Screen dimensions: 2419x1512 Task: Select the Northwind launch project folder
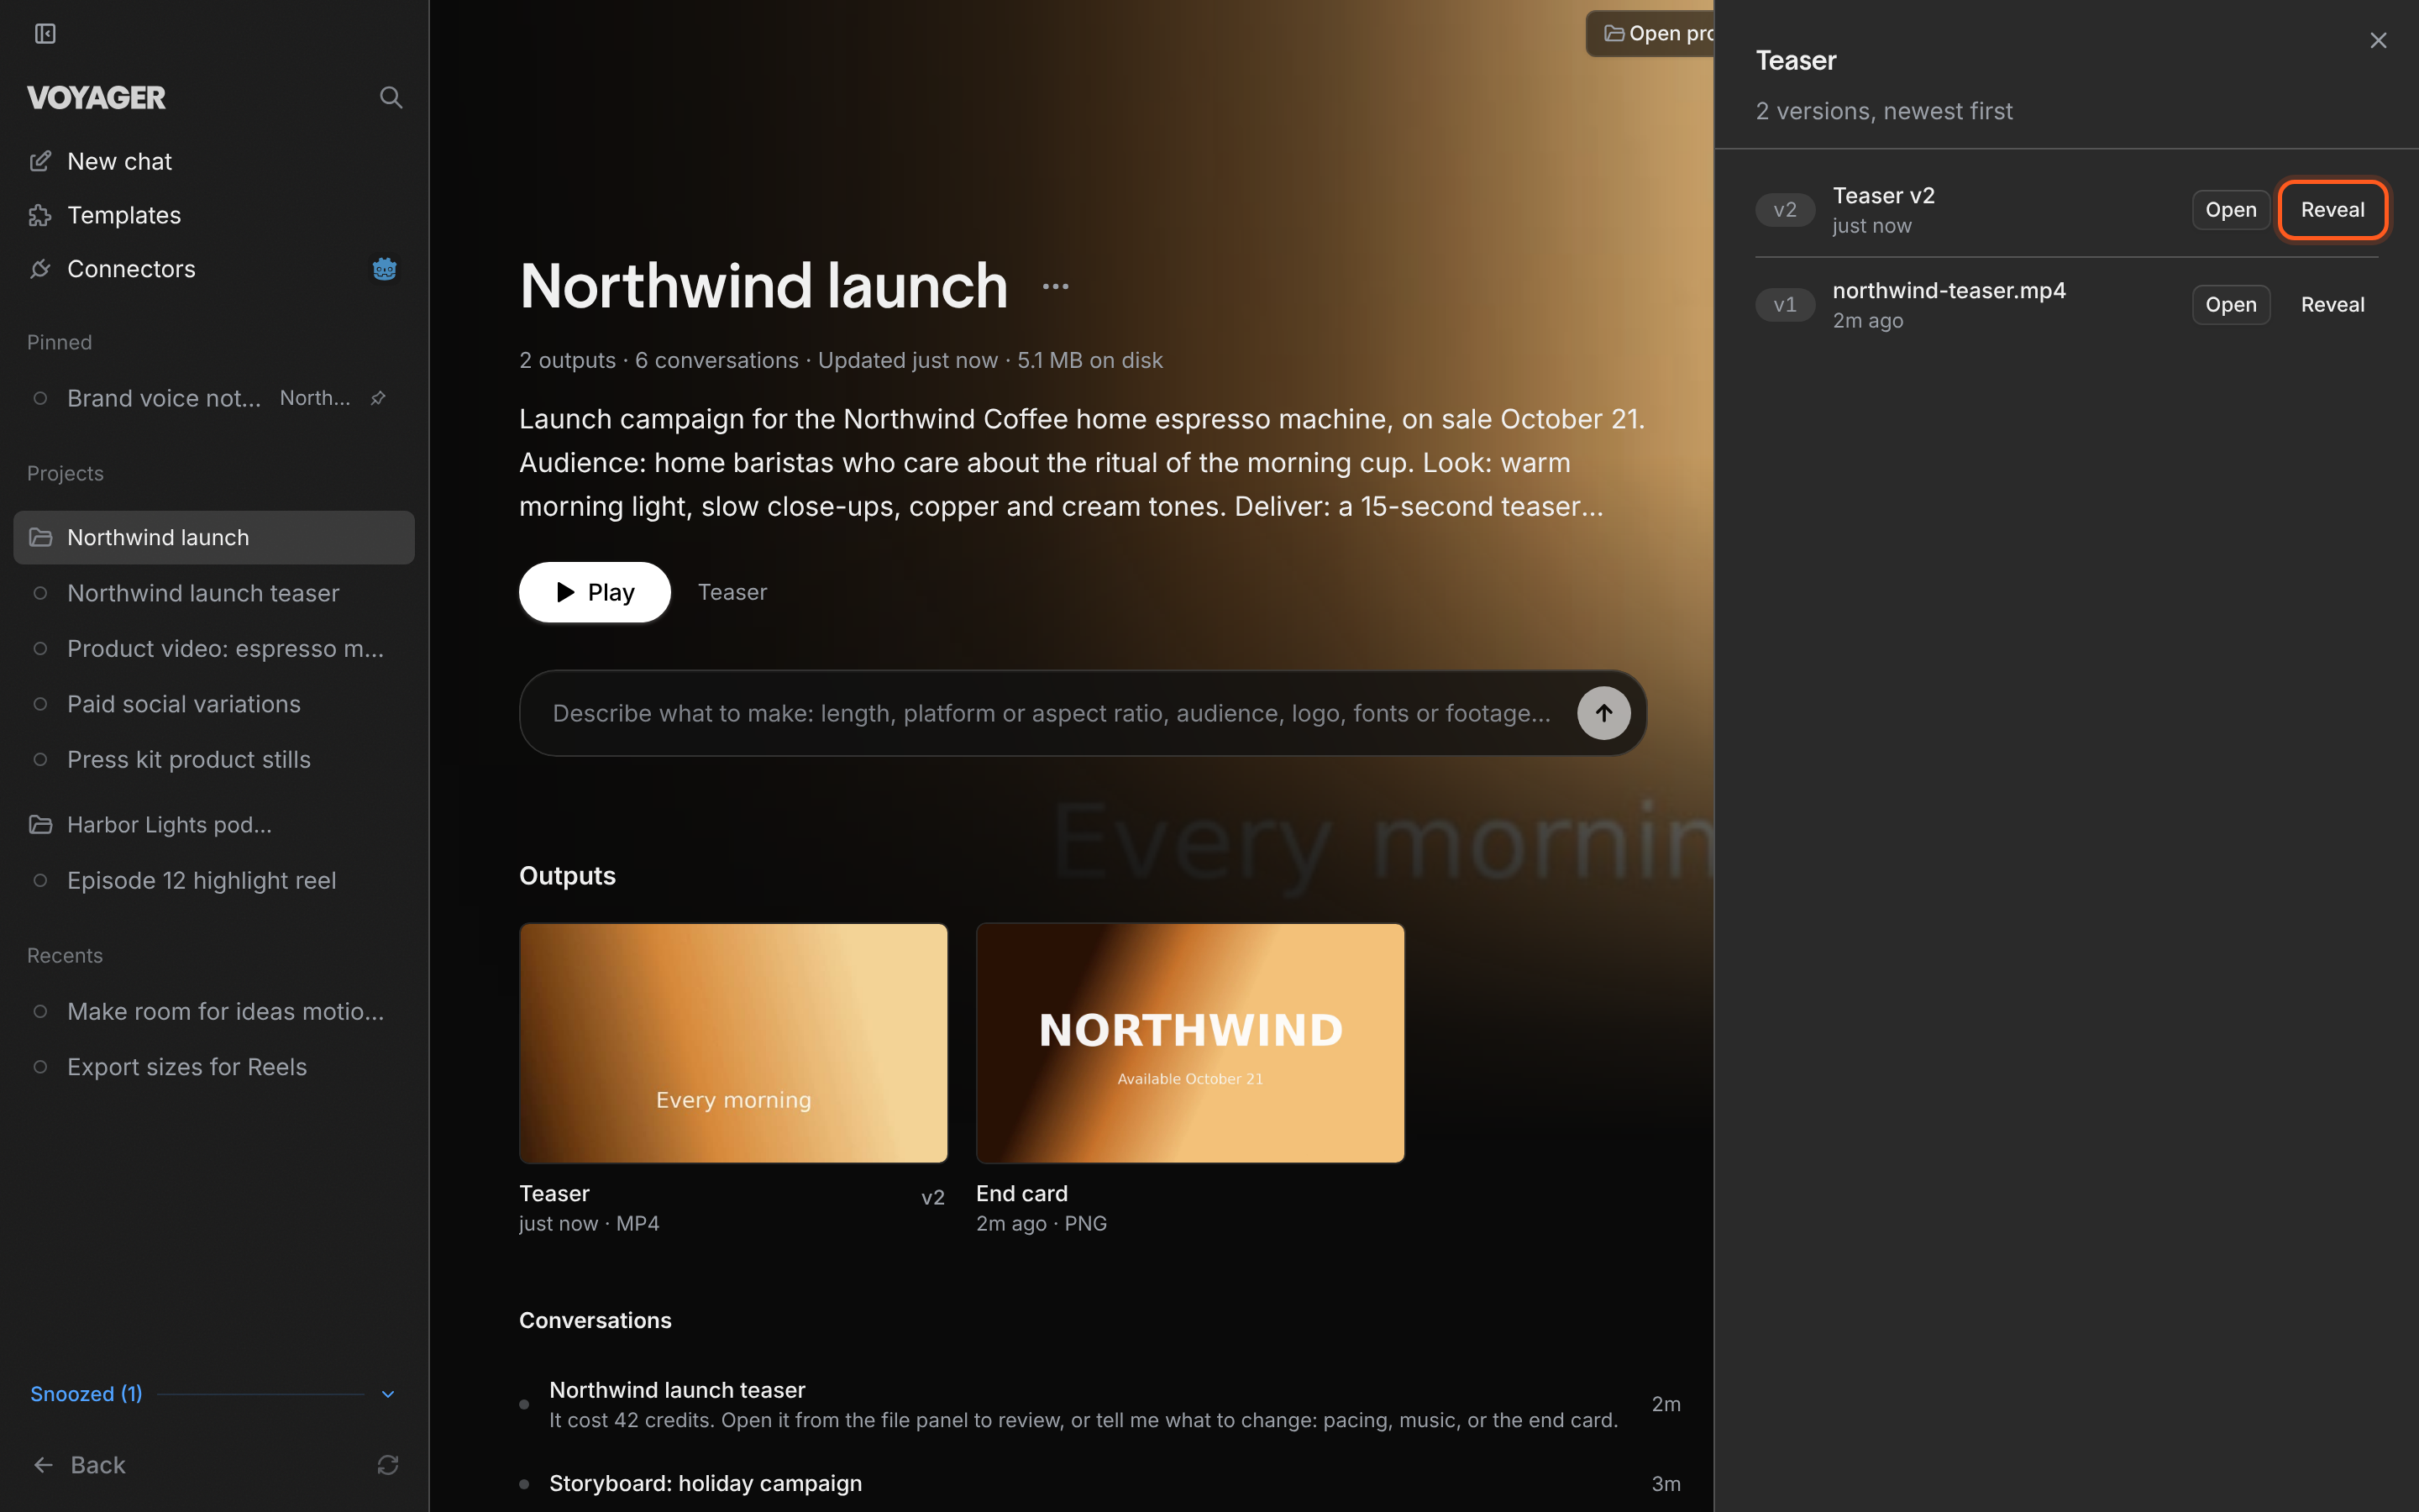[x=214, y=537]
